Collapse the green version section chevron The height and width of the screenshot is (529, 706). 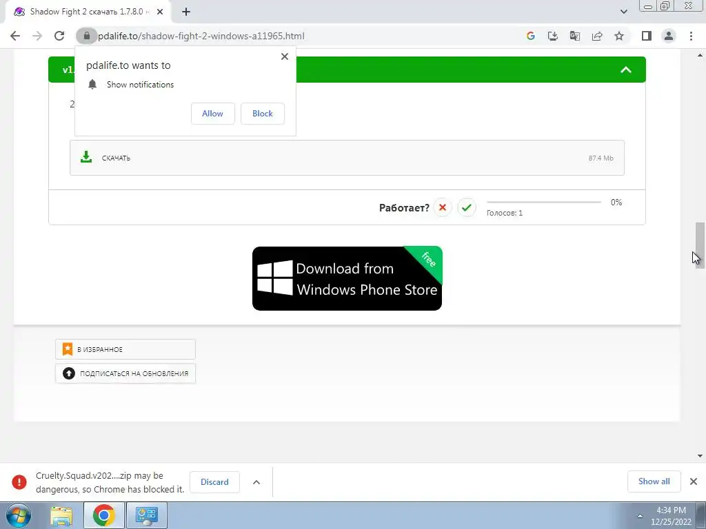(x=626, y=70)
